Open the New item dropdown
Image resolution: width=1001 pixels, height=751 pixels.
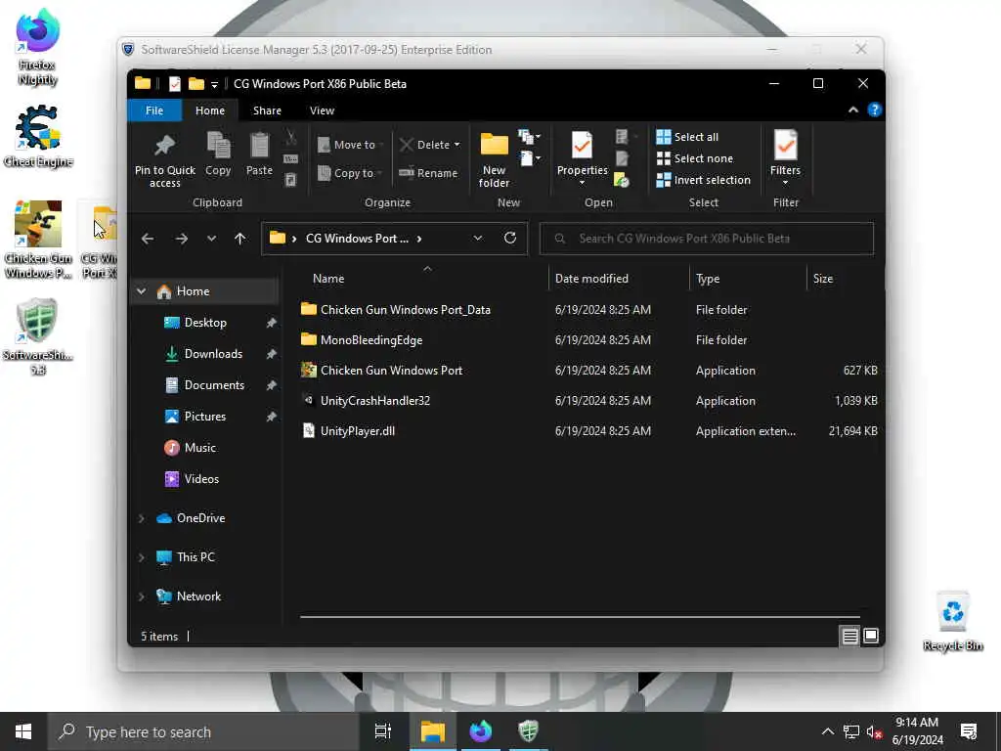pos(529,137)
